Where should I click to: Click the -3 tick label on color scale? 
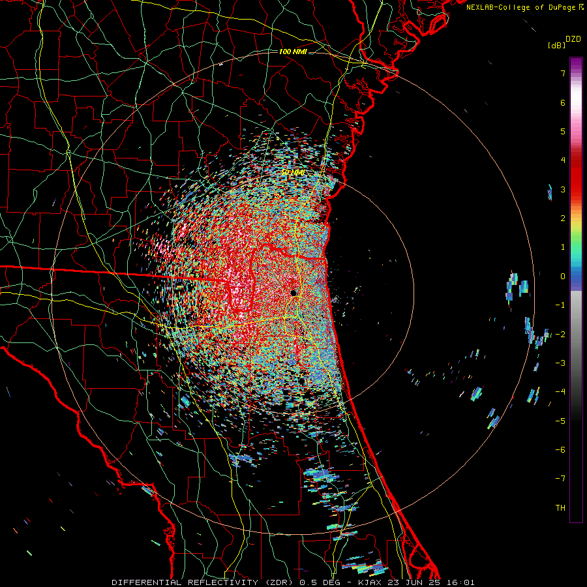tap(560, 363)
